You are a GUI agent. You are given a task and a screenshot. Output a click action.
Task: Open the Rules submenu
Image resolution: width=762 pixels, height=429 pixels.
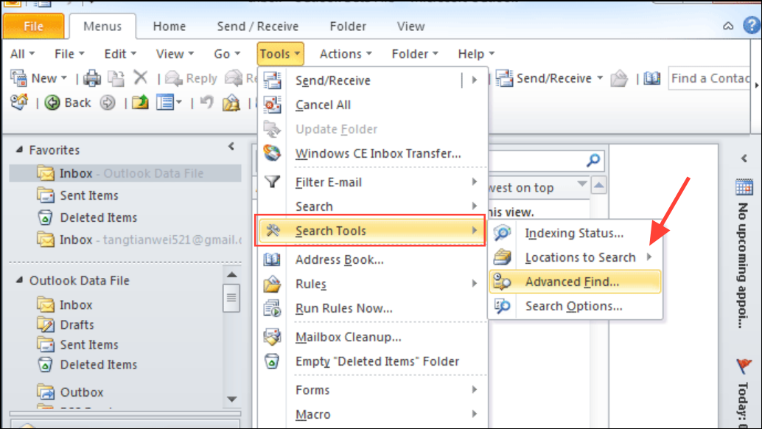click(371, 284)
